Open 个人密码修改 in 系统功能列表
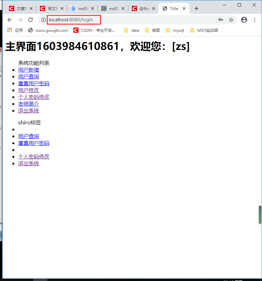This screenshot has height=281, width=262. pos(34,97)
